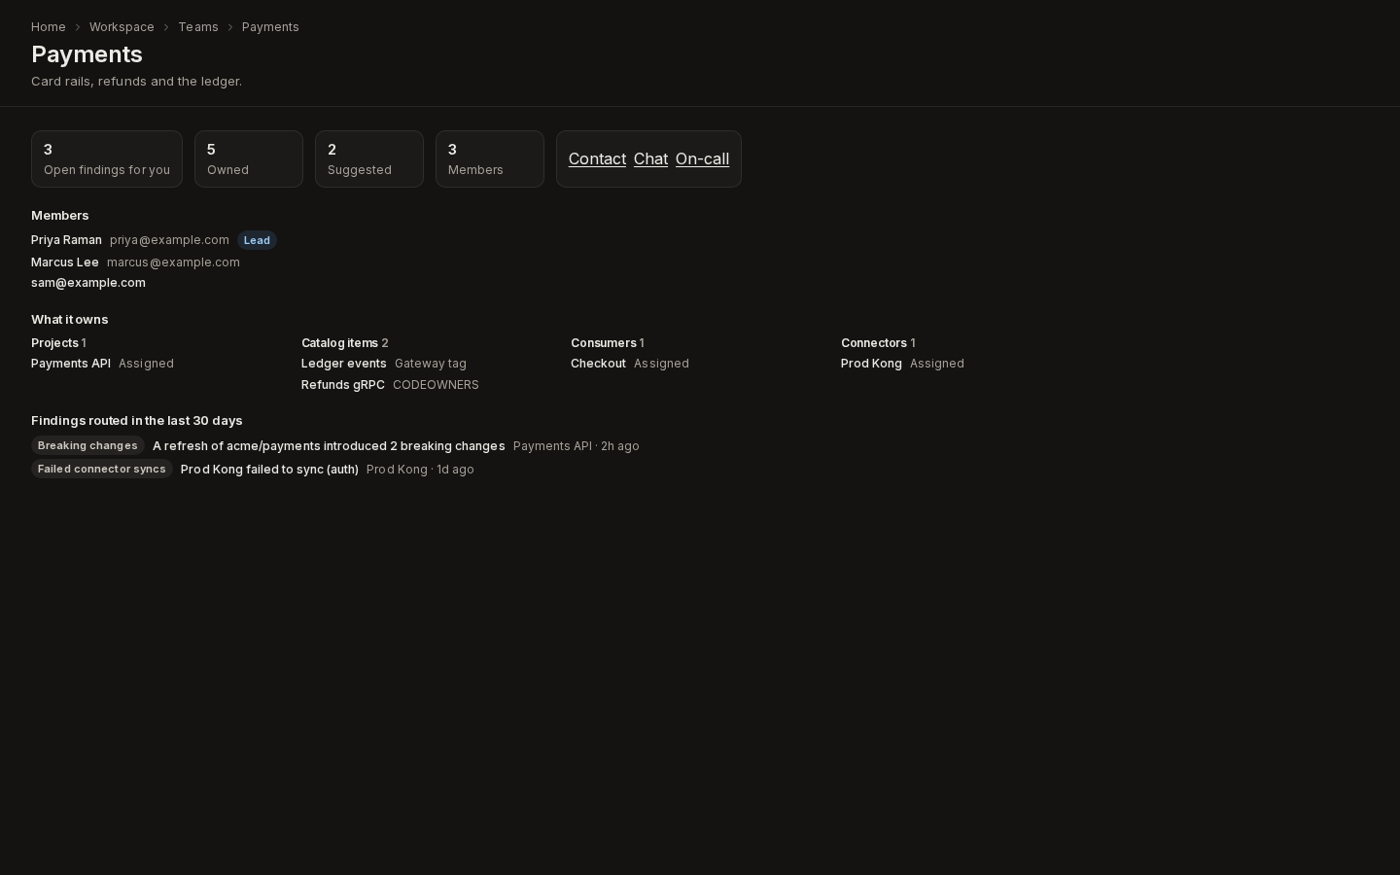Screen dimensions: 1400x875
Task: Select member sam@example.com
Action: [88, 283]
